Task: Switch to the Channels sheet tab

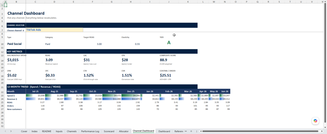Action: [x=72, y=131]
